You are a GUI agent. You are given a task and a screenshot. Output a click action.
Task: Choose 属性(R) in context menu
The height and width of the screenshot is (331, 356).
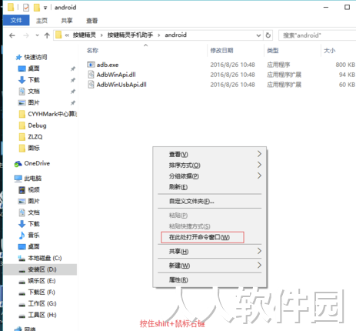210,279
